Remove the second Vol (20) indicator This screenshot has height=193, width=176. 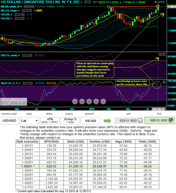(23, 18)
